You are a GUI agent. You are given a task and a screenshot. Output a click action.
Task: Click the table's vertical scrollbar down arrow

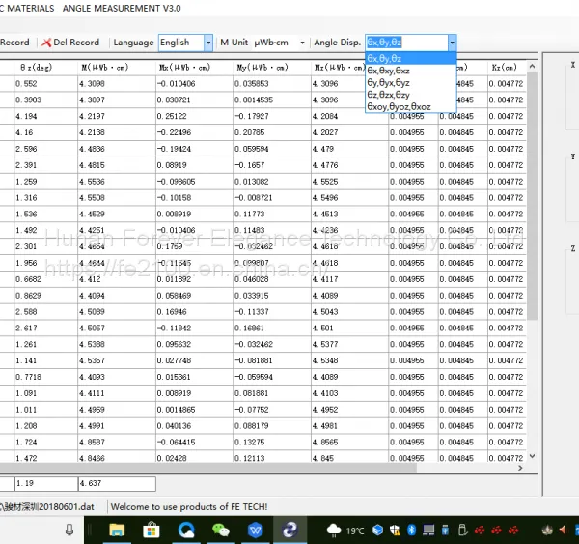(532, 456)
